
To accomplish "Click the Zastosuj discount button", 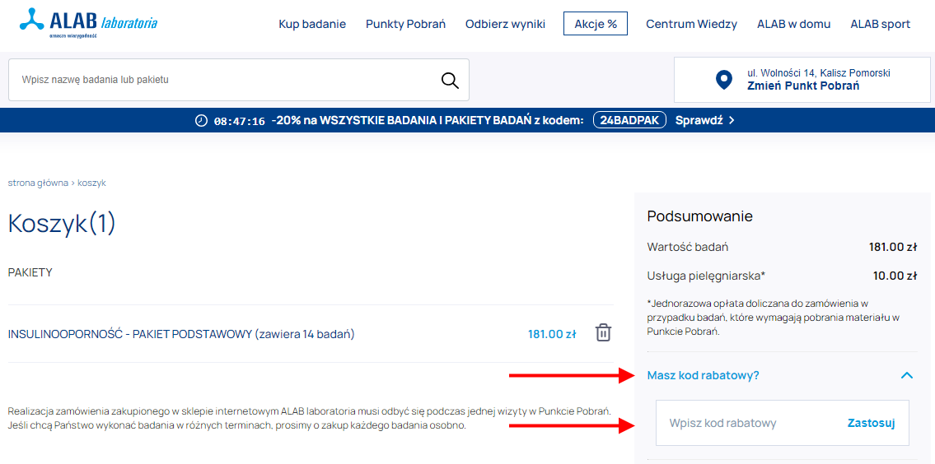I will pyautogui.click(x=872, y=423).
